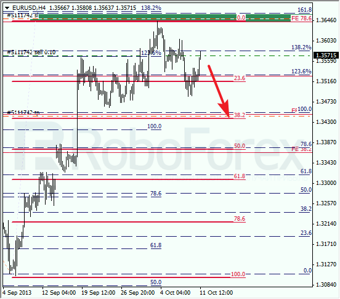Select the red 78.6 Fibonacci level label
340x299 pixels.
tap(240, 219)
